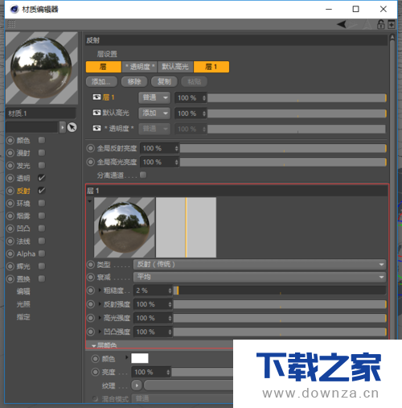Enable the Alpha channel checkbox
The height and width of the screenshot is (408, 402).
[42, 253]
